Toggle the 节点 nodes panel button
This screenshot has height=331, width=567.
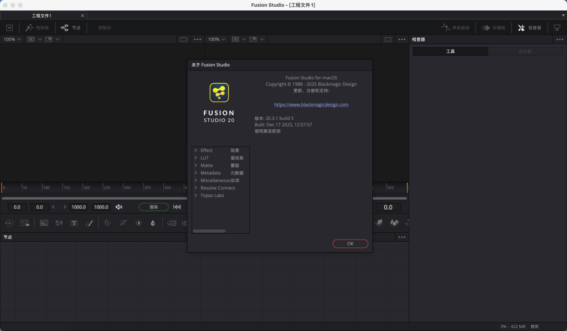click(71, 28)
